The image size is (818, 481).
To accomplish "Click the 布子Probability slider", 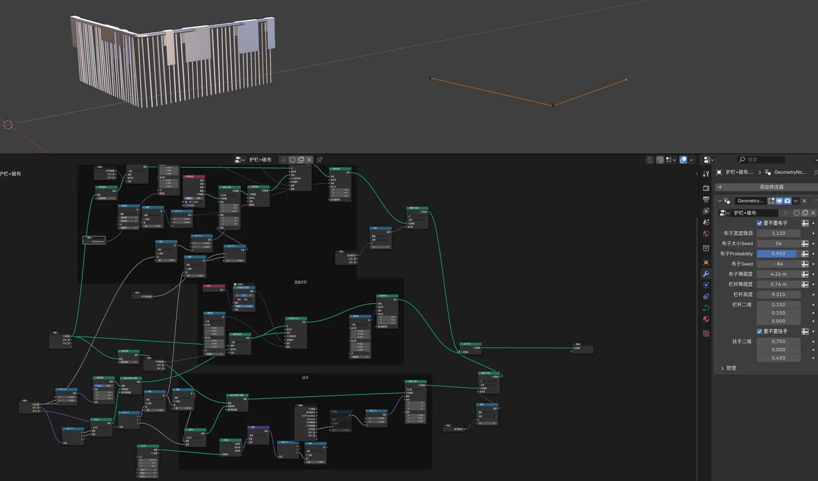I will [x=778, y=254].
